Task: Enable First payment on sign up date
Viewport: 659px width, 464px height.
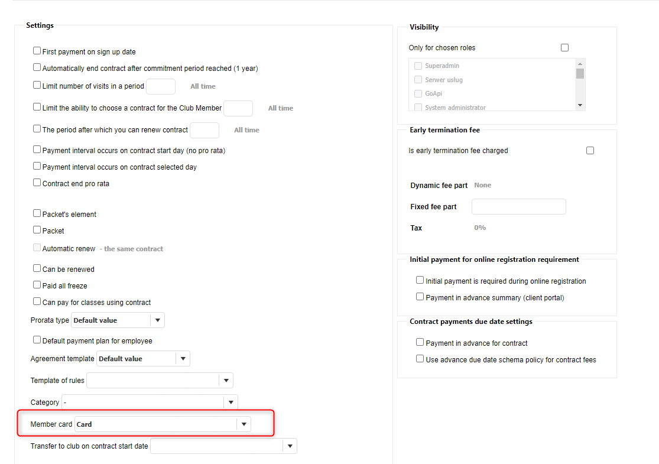Action: 37,51
